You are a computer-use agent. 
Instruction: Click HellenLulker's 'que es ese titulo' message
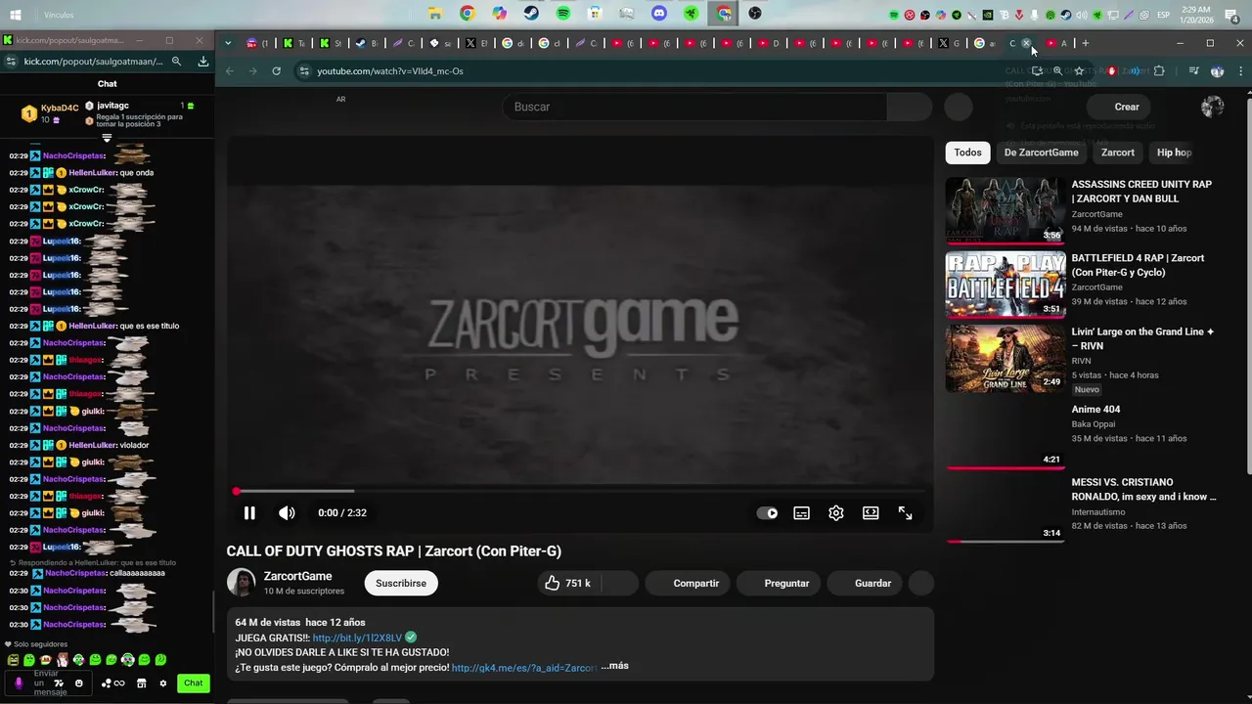point(150,326)
